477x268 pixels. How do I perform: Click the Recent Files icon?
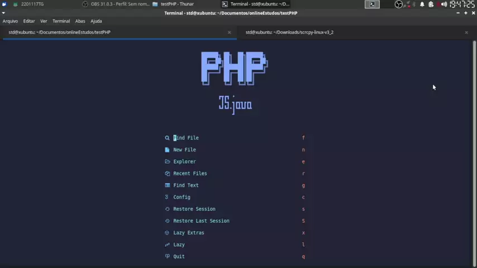point(167,174)
